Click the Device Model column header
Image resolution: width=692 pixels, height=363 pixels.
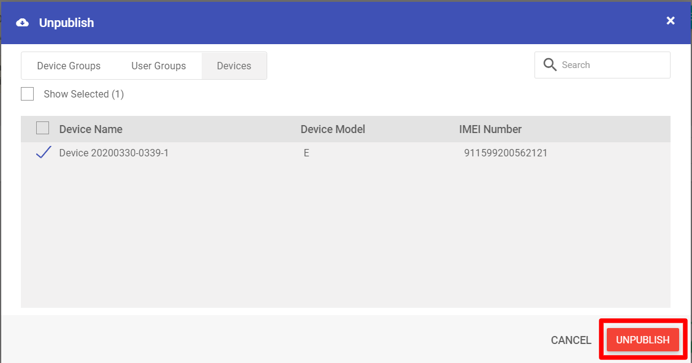[x=333, y=129]
